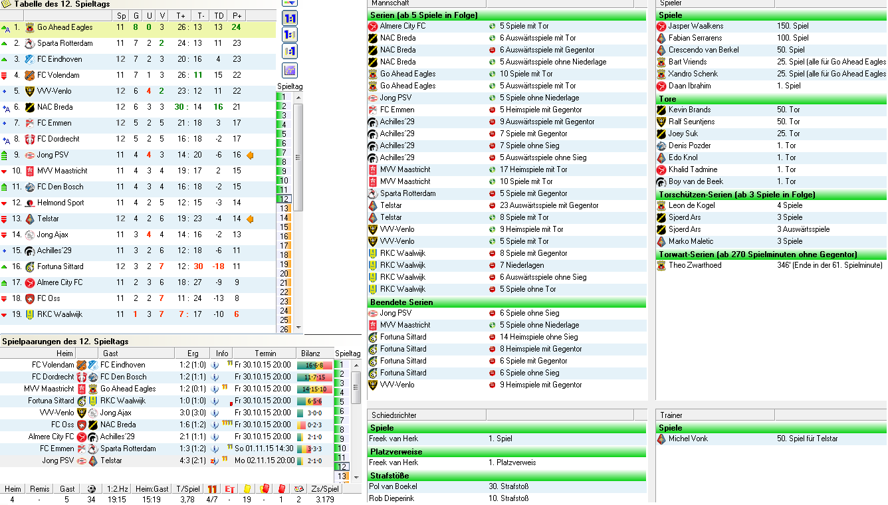Sort the league table by the T+ column
Viewport: 888px width, 505px height.
click(x=181, y=16)
